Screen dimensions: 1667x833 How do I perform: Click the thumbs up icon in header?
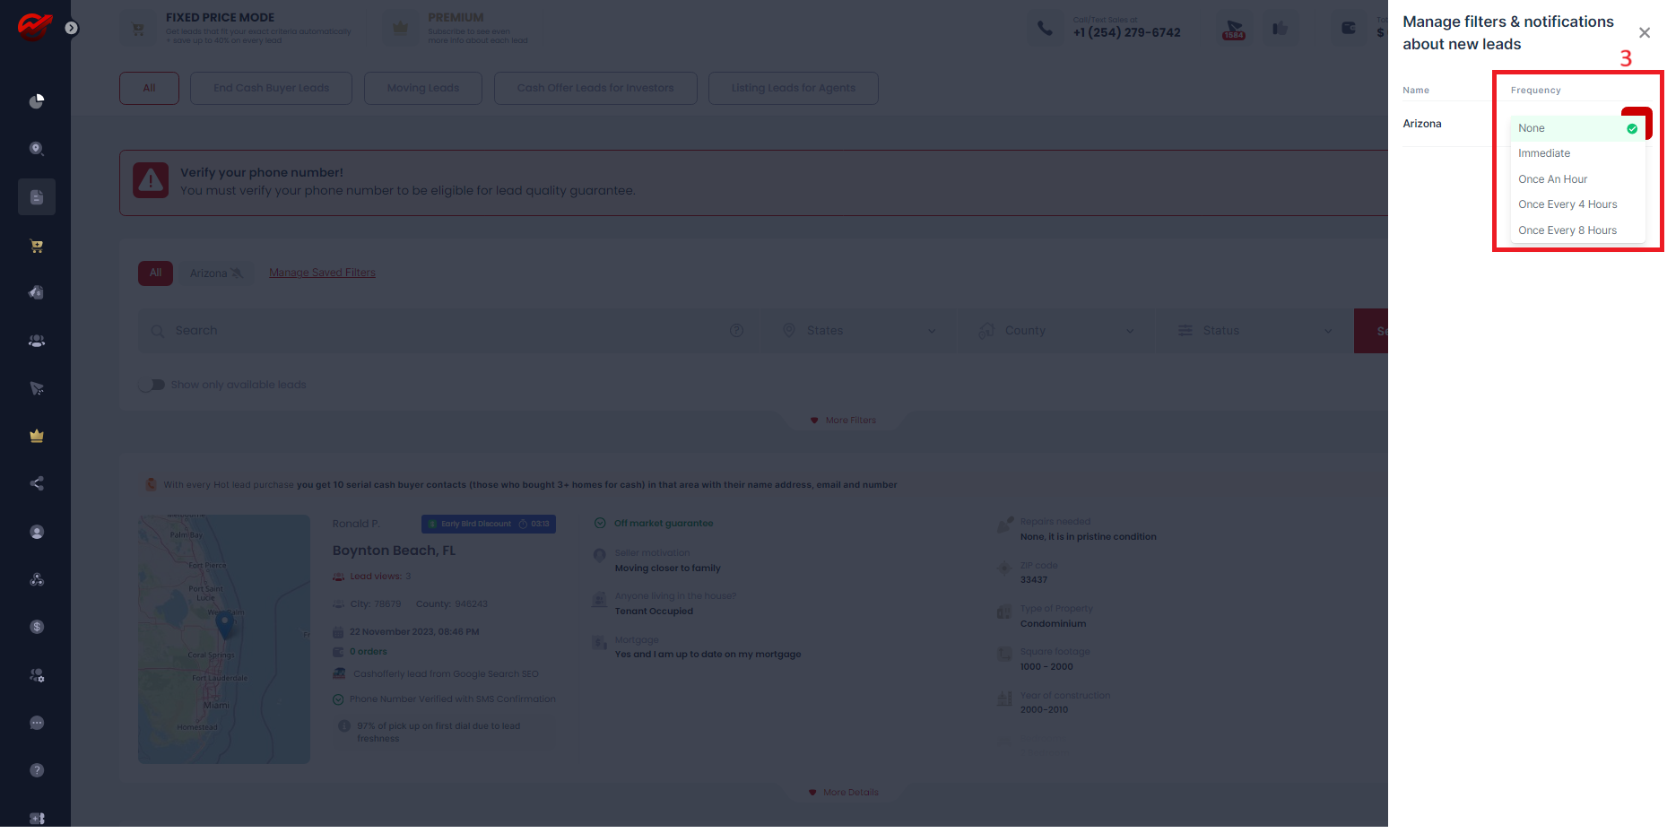click(1280, 29)
